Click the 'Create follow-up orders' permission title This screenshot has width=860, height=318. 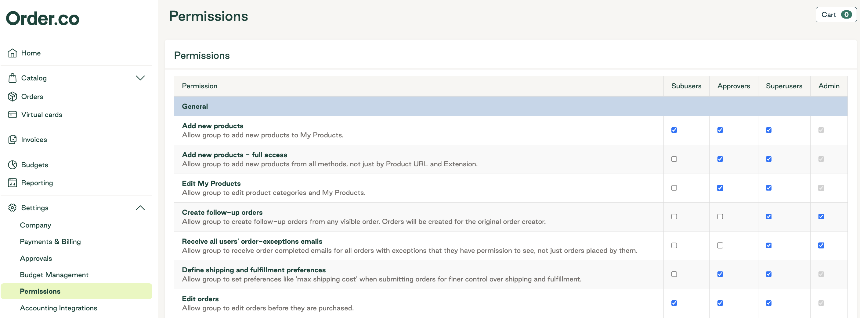pyautogui.click(x=222, y=212)
